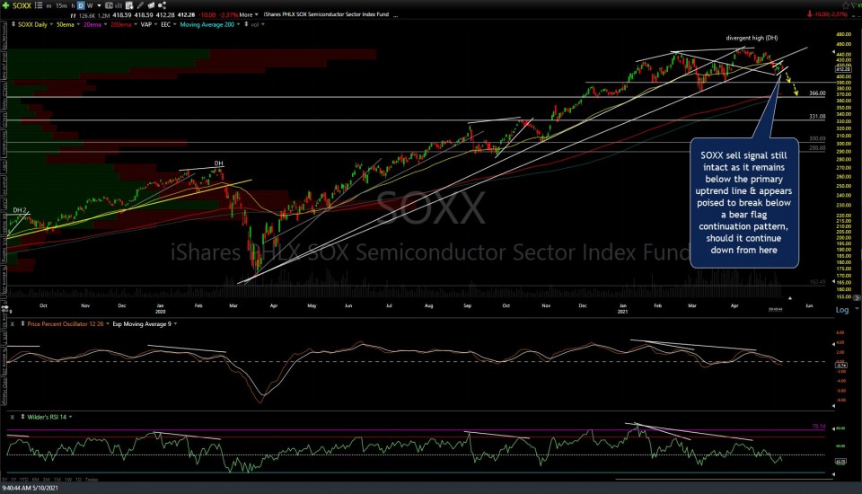Click the move handle beside vol indicator
Image resolution: width=862 pixels, height=494 pixels.
tap(246, 24)
